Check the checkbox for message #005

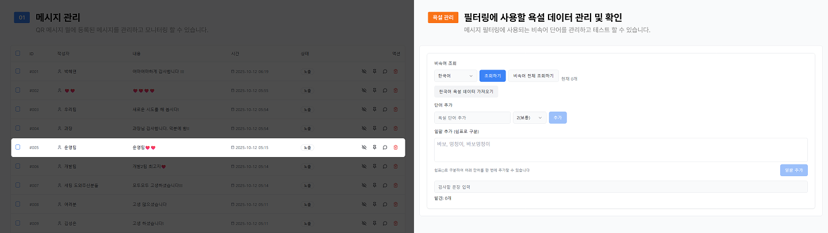tap(18, 147)
